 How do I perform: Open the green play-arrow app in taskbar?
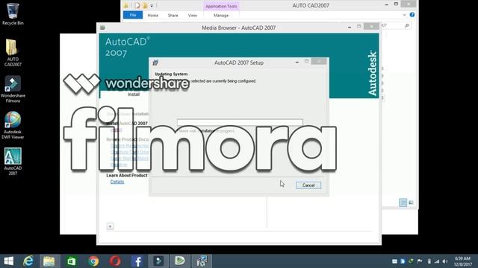click(179, 261)
